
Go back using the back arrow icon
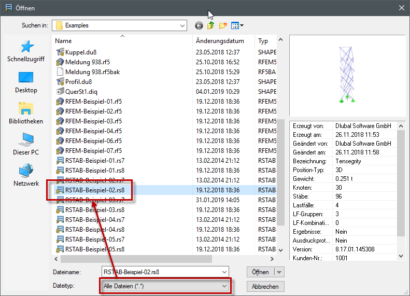coord(199,25)
